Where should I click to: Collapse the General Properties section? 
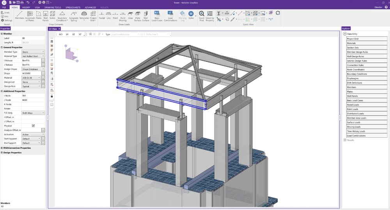tap(2, 47)
